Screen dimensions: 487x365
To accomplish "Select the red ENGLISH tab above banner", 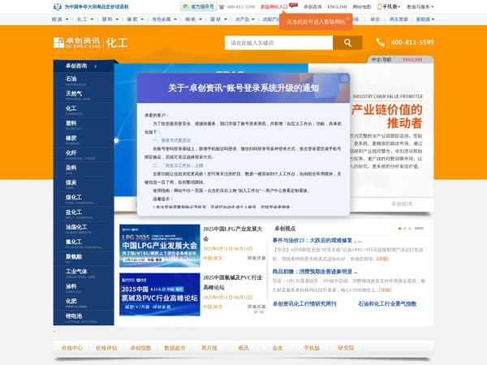I will (412, 59).
